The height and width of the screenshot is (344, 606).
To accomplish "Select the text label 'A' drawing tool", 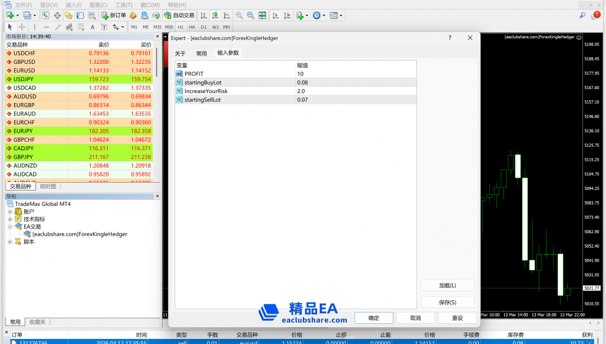I will tap(93, 27).
